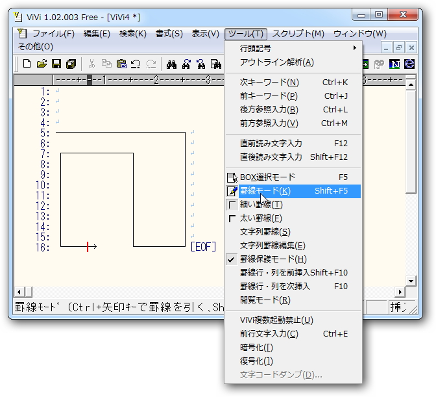The image size is (436, 397).
Task: Click the Find Next binoculars icon
Action: [186, 64]
